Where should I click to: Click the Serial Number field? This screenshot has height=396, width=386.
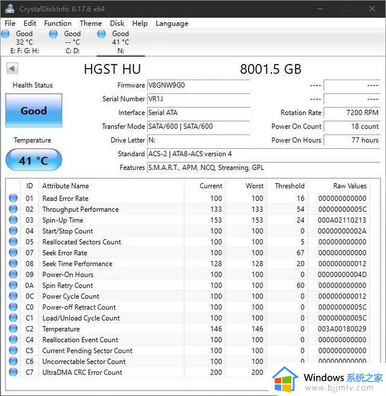coord(198,99)
